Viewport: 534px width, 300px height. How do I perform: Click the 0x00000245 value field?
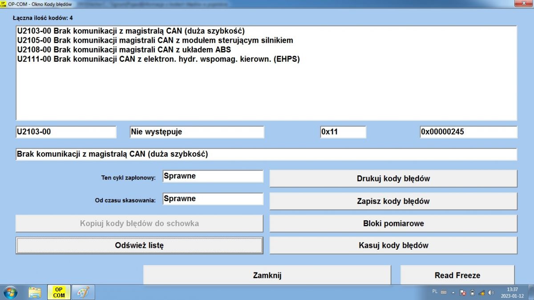[x=469, y=132]
